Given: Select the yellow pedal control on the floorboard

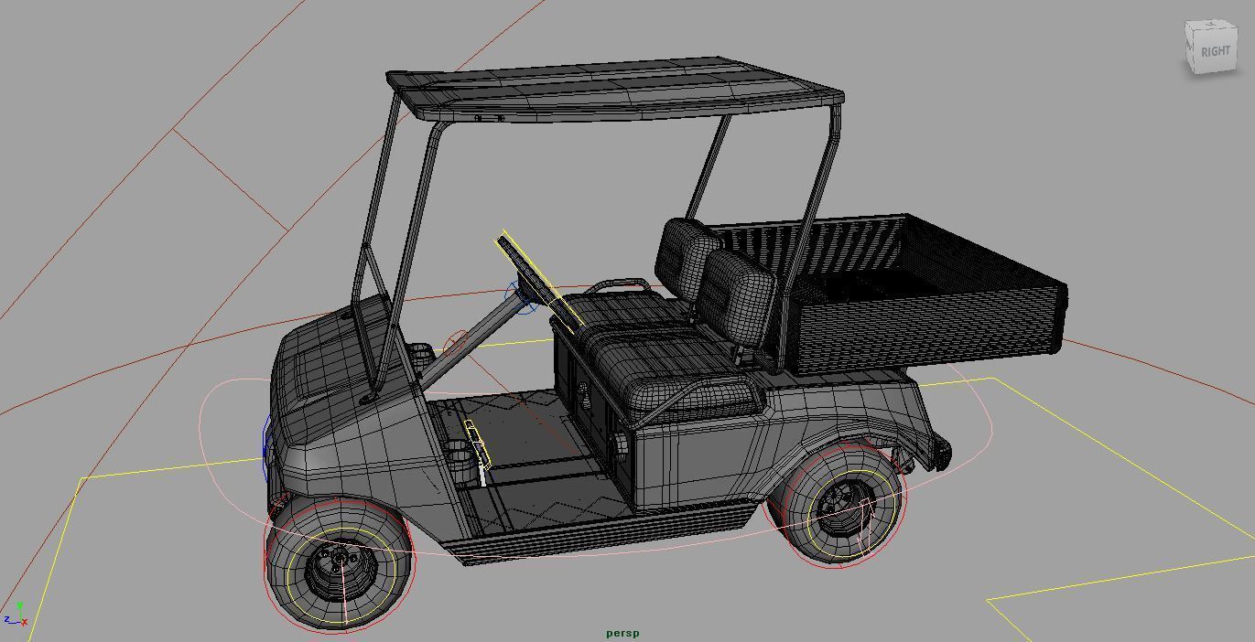Looking at the screenshot, I should (477, 444).
